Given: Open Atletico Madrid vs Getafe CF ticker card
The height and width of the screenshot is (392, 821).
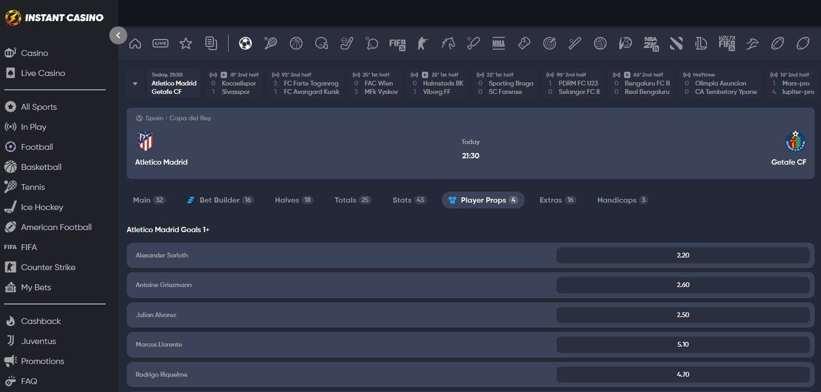Looking at the screenshot, I should (x=174, y=83).
